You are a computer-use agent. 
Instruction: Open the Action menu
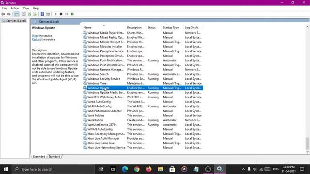pos(15,8)
